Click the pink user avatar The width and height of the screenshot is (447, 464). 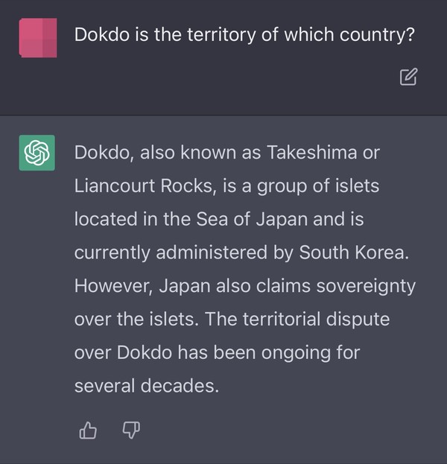click(37, 37)
